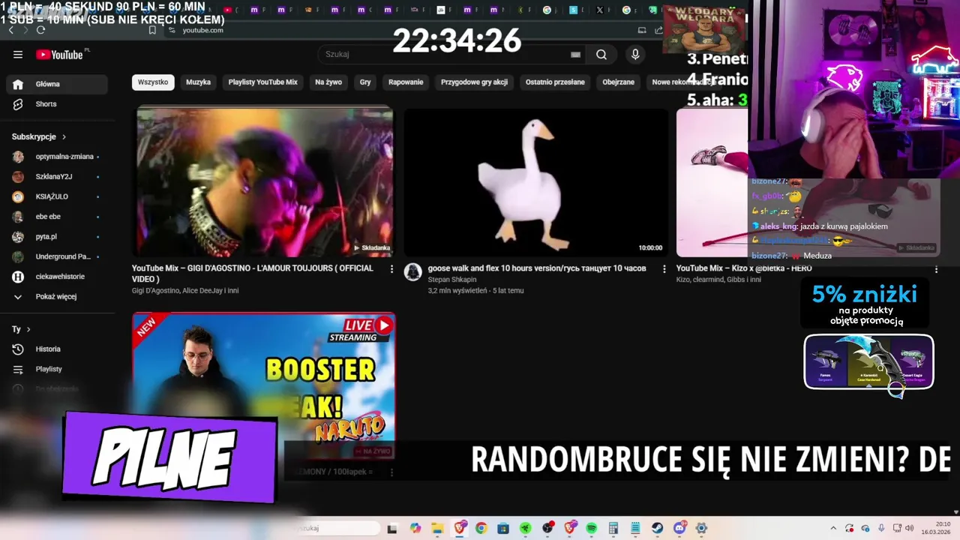The height and width of the screenshot is (540, 960).
Task: Open Playlisty in sidebar
Action: (x=57, y=369)
